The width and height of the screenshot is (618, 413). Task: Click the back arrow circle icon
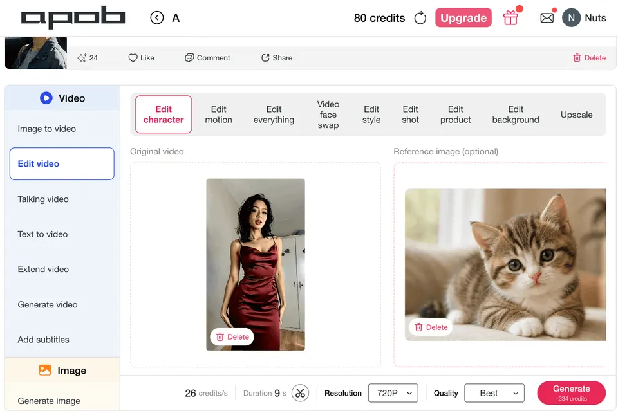pos(157,18)
